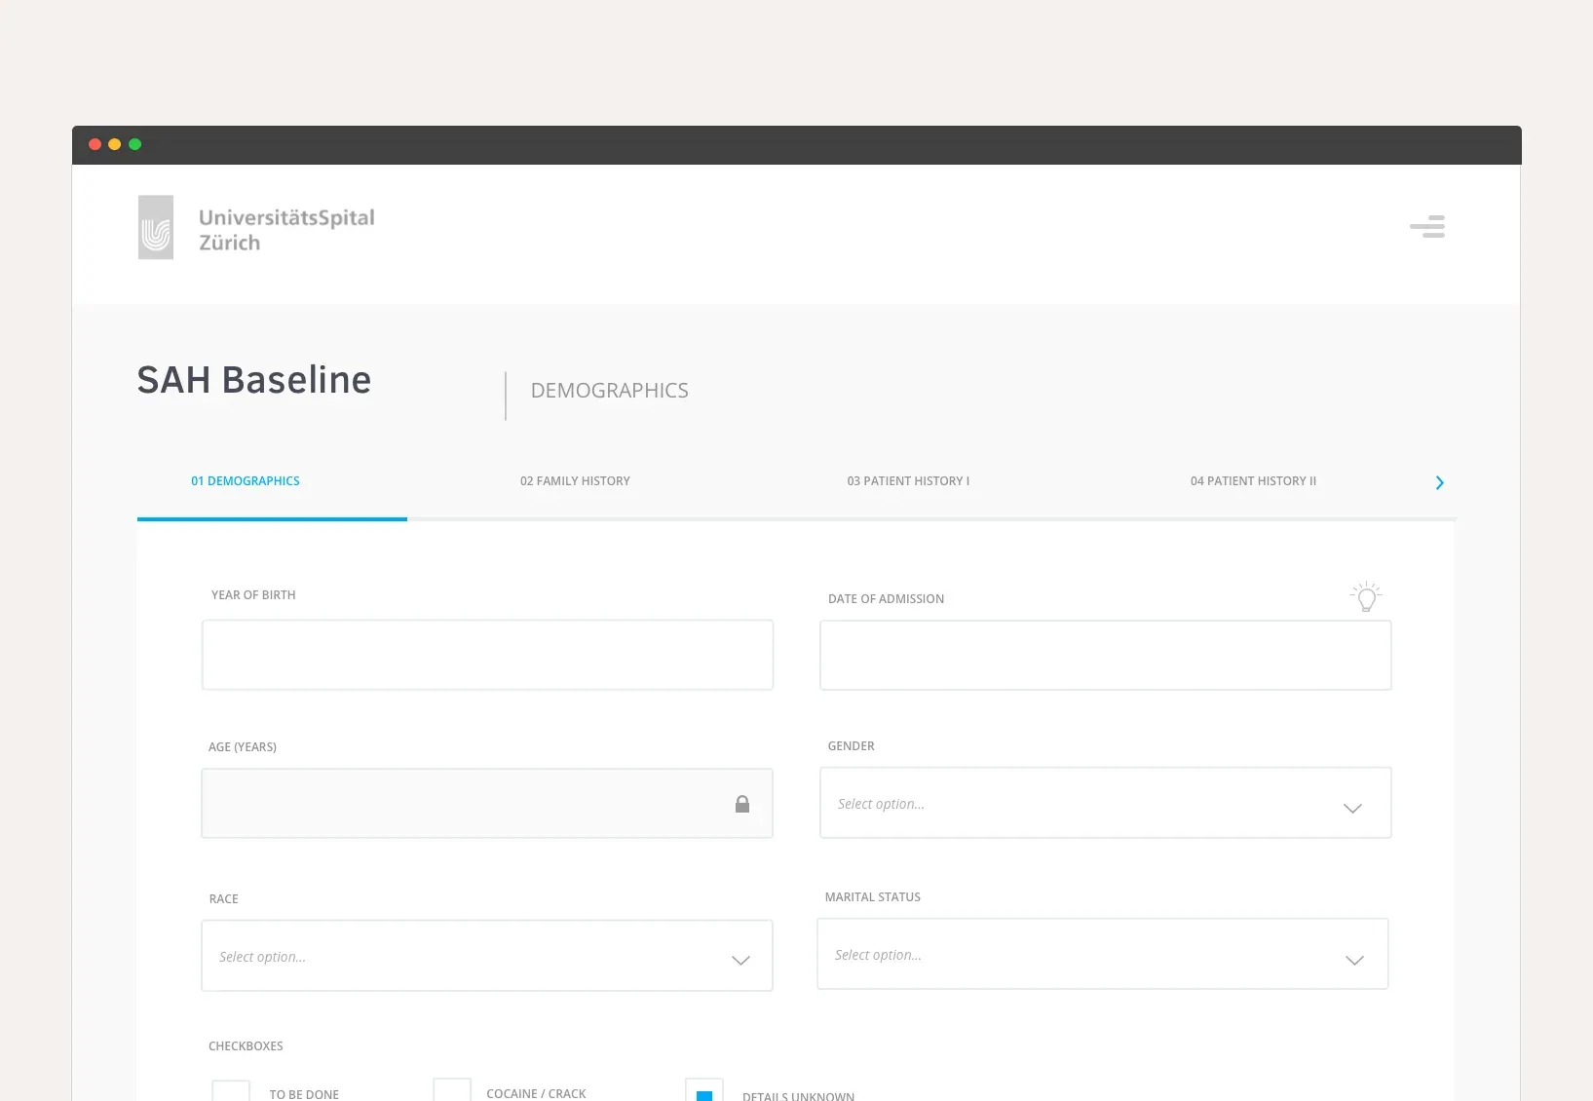Click the UniversitätsSpital Zürich name text
1593x1101 pixels.
(286, 230)
